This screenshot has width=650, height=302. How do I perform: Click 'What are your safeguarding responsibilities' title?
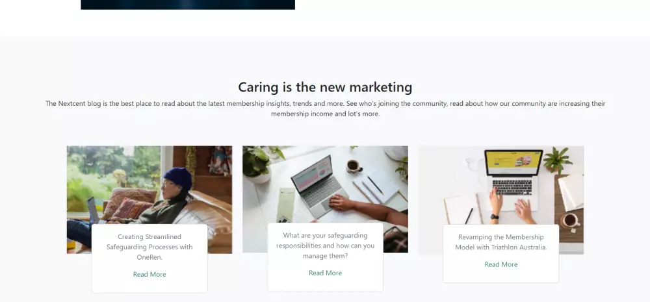tap(325, 245)
